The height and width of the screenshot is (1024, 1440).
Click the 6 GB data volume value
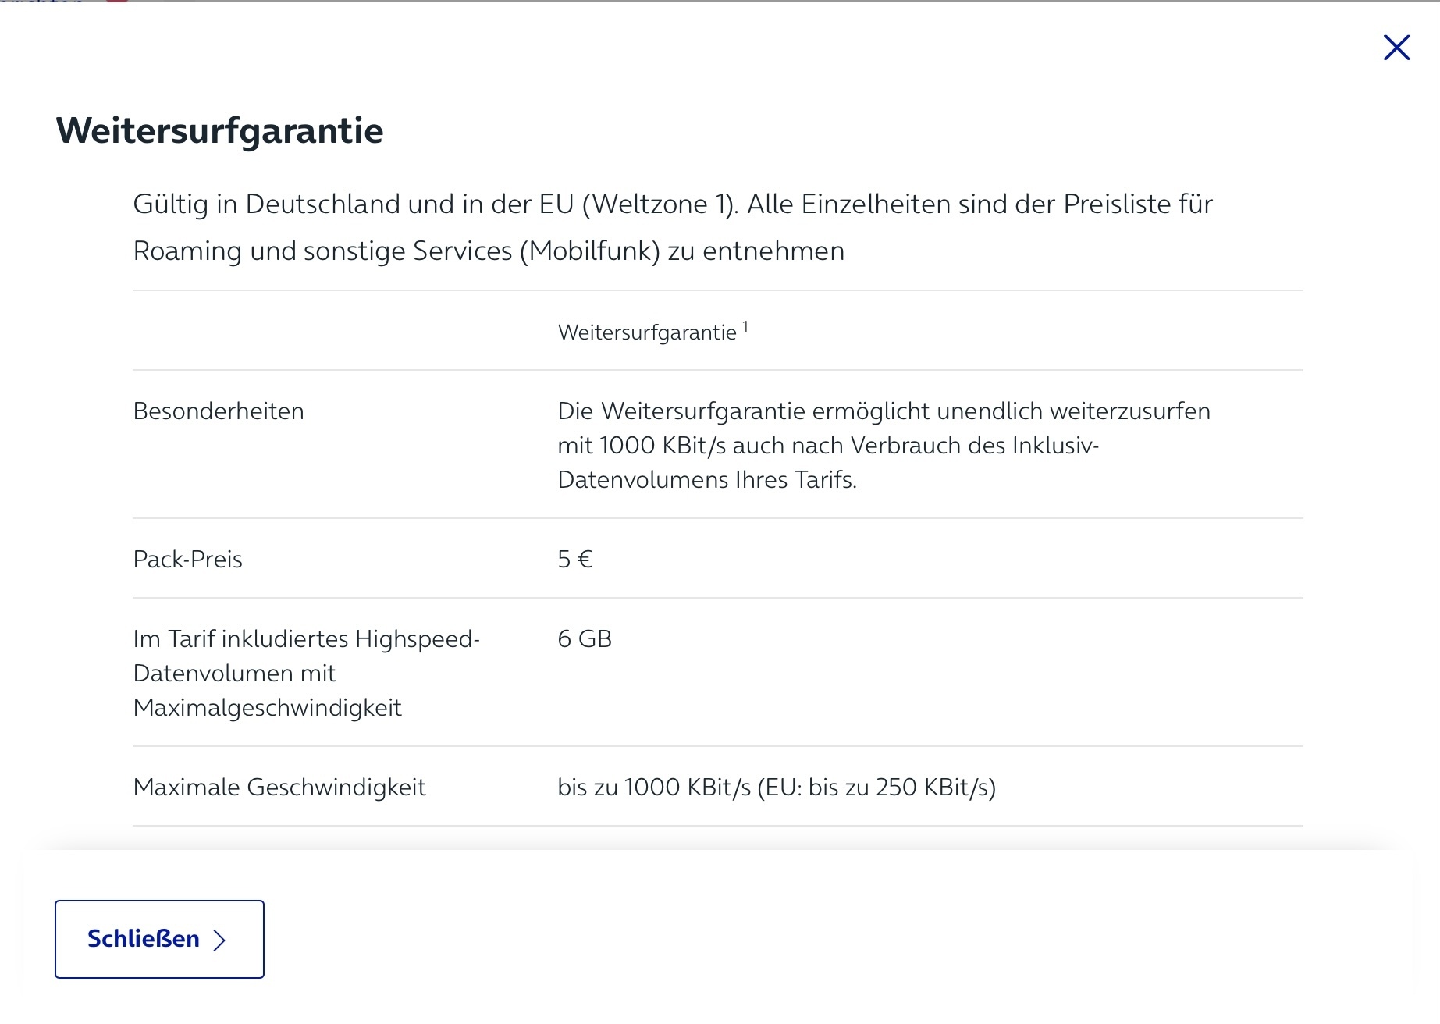click(585, 639)
